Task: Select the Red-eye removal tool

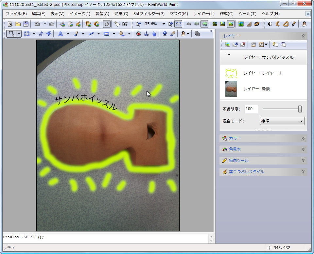Action: (139, 33)
